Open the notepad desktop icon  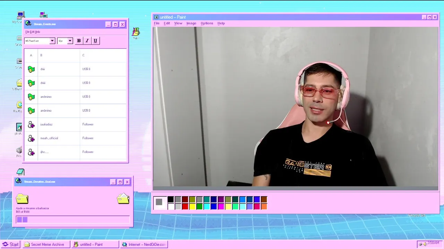click(20, 172)
